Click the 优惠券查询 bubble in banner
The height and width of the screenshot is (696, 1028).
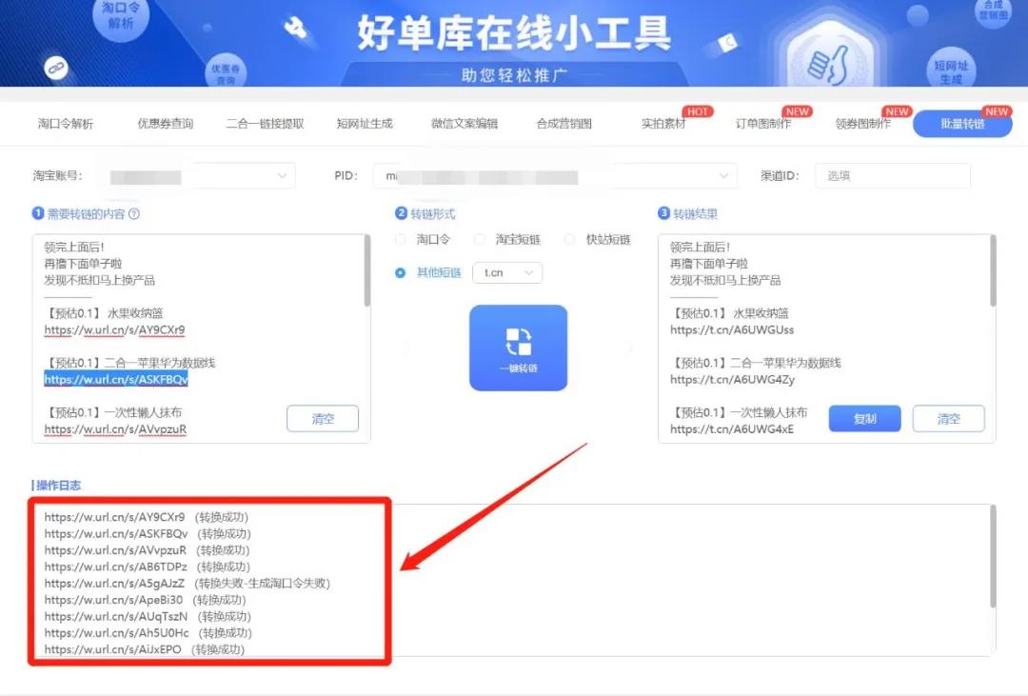226,72
